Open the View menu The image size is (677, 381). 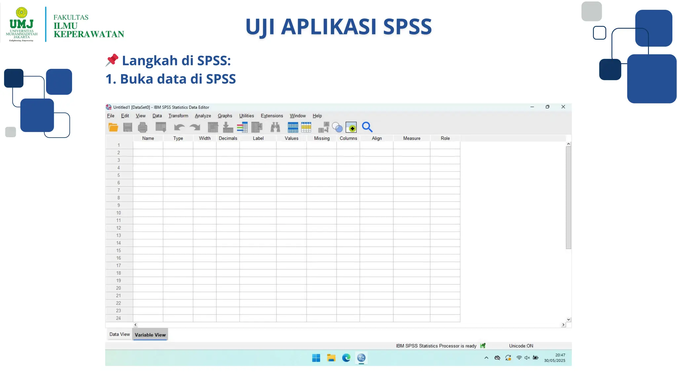(140, 116)
